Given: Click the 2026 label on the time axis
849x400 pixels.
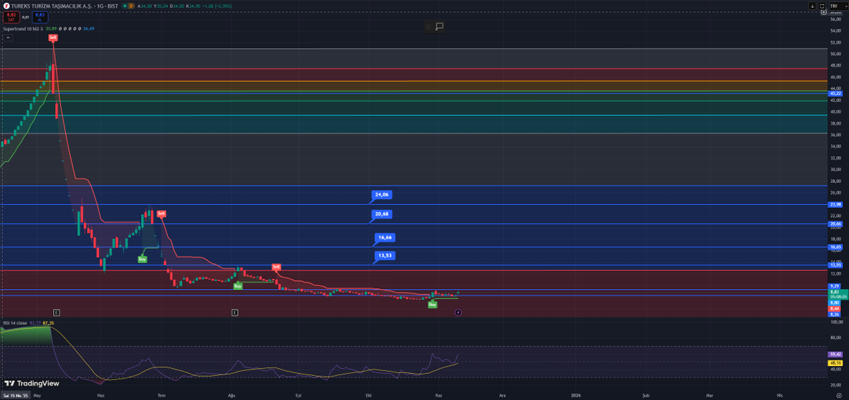Looking at the screenshot, I should point(575,396).
